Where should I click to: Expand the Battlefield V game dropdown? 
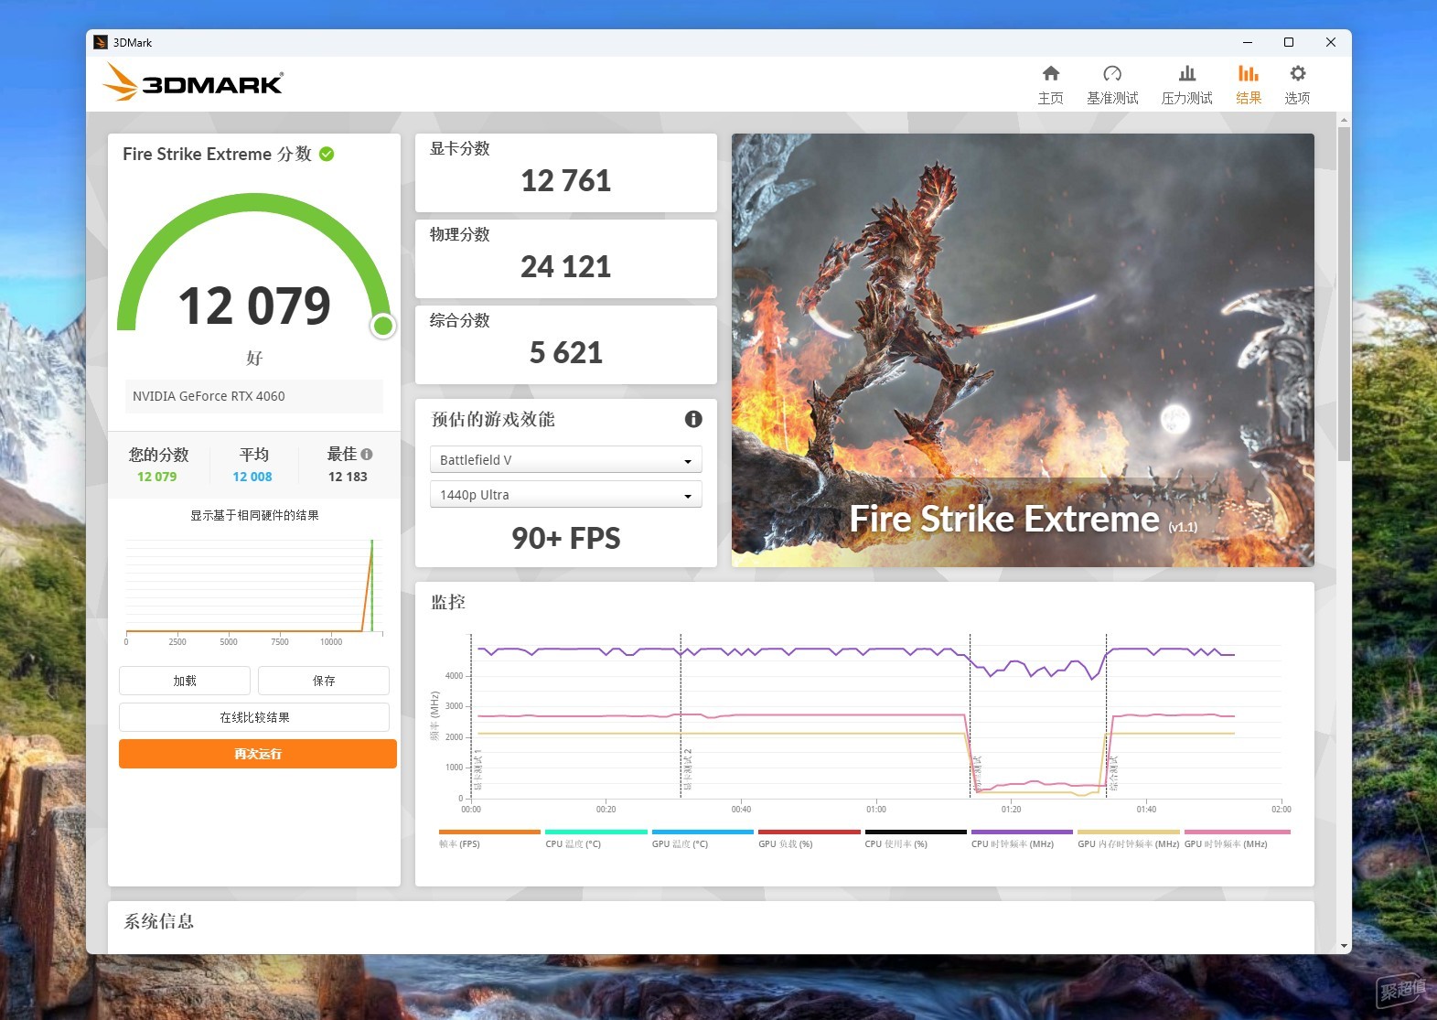coord(565,459)
